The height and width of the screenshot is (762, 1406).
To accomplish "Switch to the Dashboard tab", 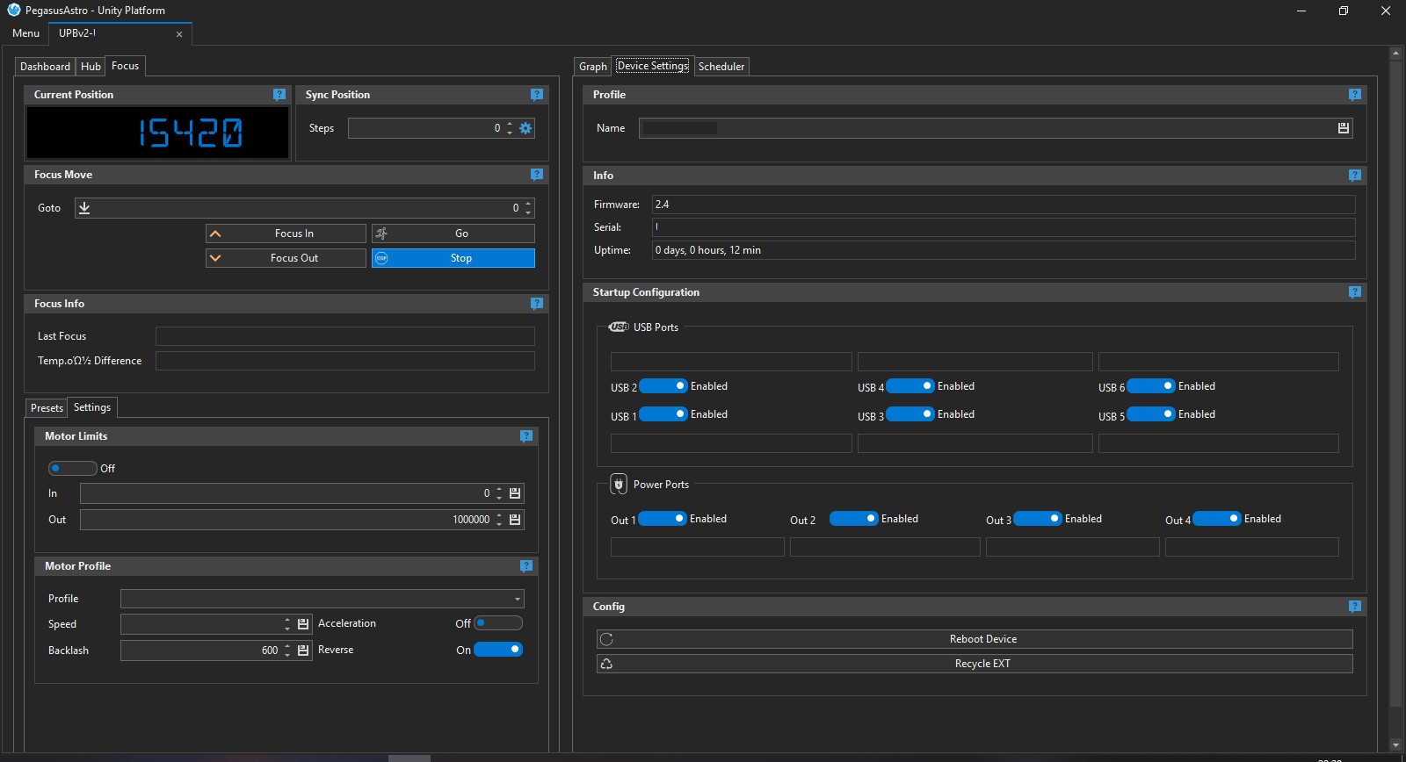I will point(45,67).
